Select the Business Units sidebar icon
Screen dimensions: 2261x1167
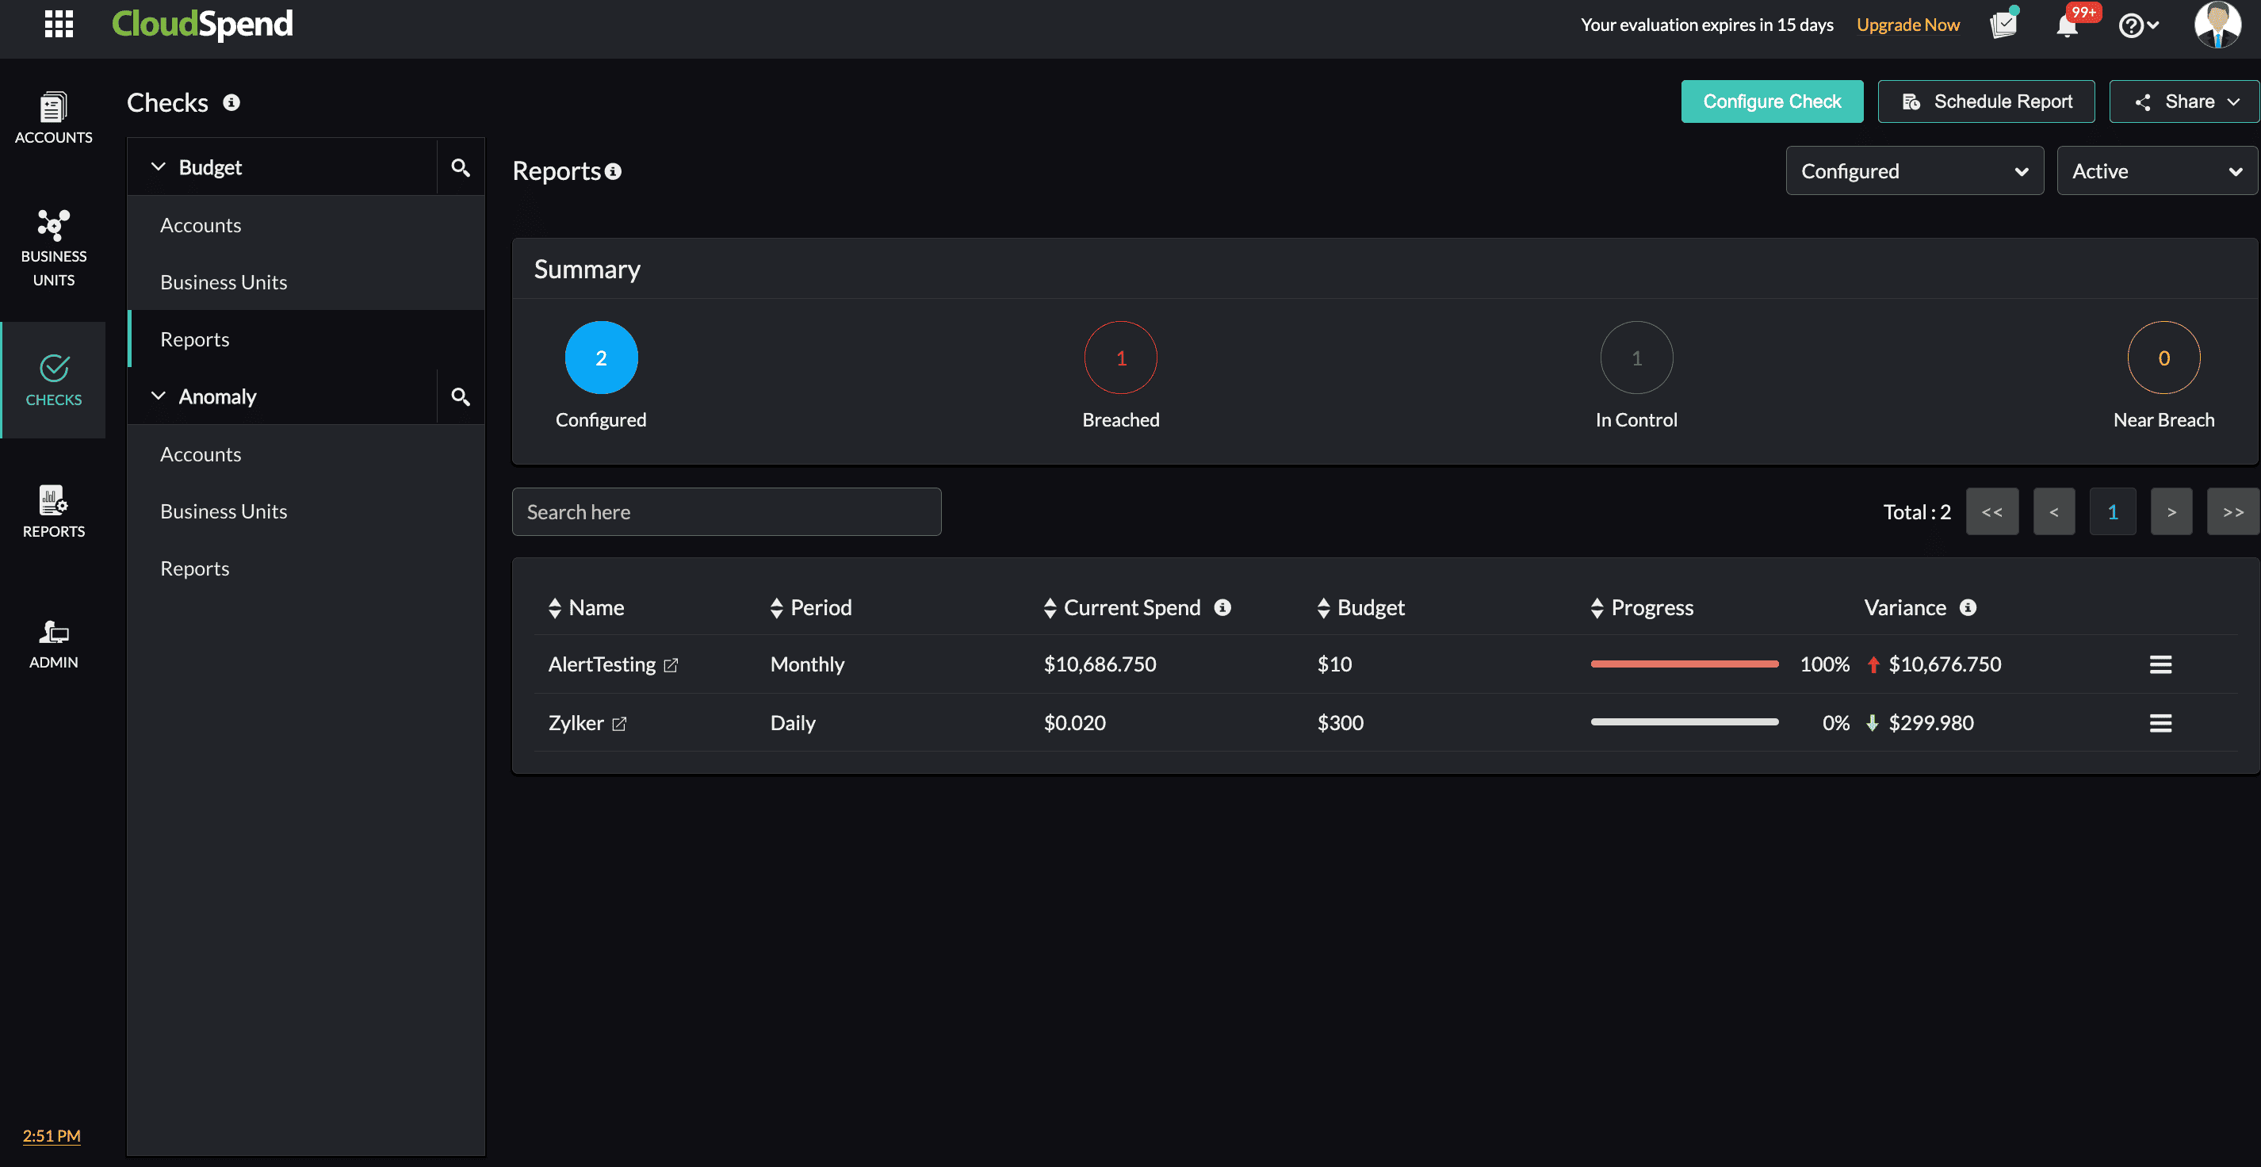coord(54,248)
